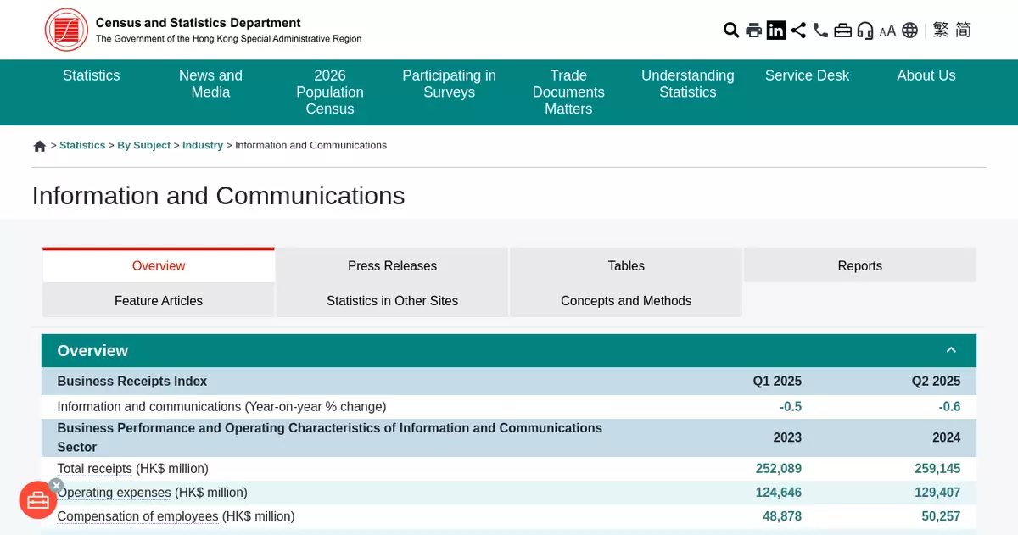Open the Statistics main menu
The height and width of the screenshot is (535, 1018).
click(x=92, y=75)
